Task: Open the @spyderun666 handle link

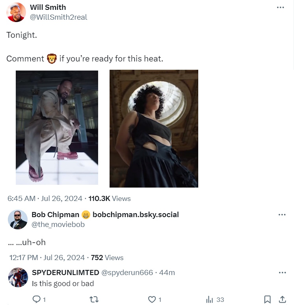Action: 127,273
